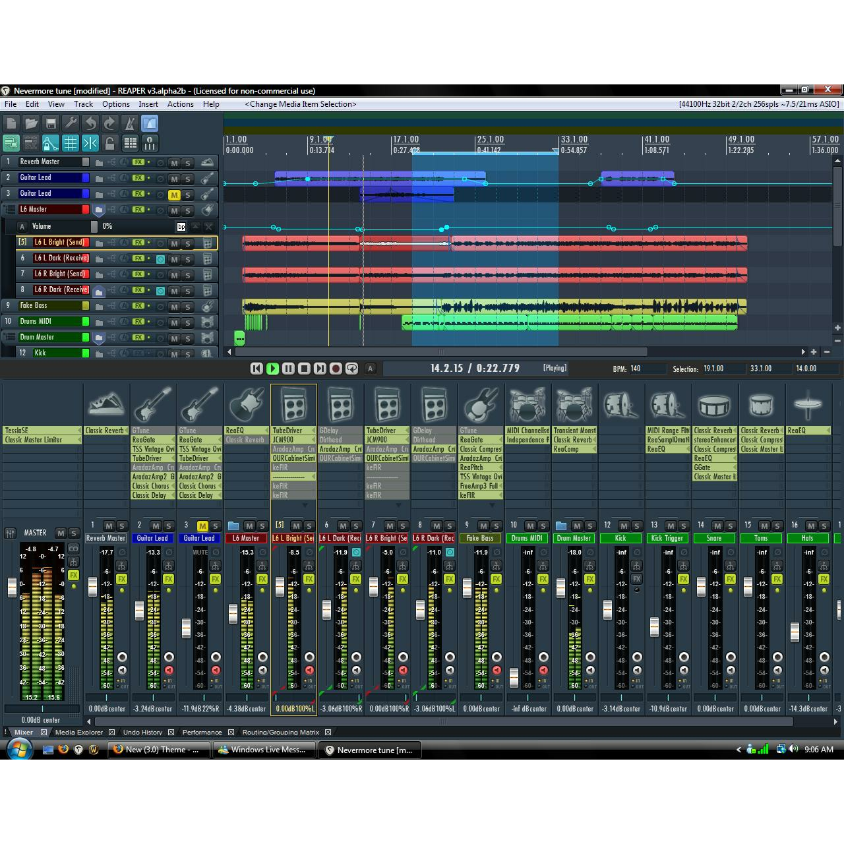This screenshot has height=844, width=844.
Task: Click the Undo arrow toolbar icon
Action: tap(90, 123)
